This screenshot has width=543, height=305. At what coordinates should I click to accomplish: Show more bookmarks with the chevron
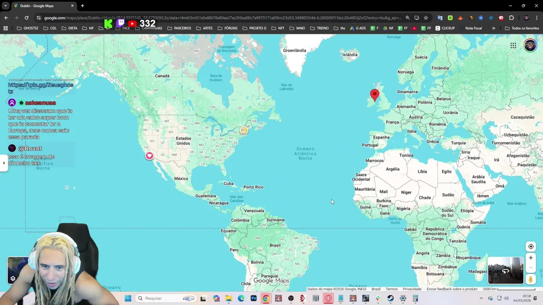coord(493,28)
